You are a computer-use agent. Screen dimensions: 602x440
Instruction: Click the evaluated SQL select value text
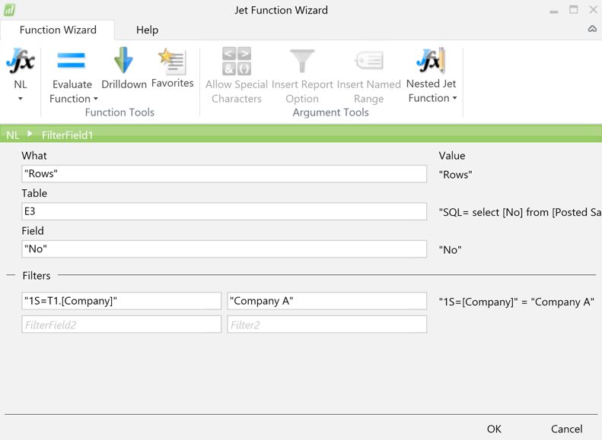click(x=521, y=212)
